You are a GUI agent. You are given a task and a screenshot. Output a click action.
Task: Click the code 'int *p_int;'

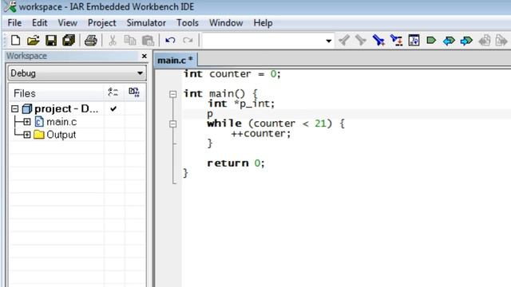(241, 104)
